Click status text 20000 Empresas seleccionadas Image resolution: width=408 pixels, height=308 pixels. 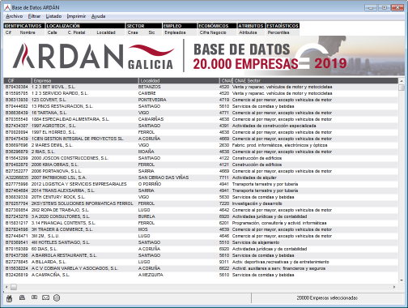point(327,298)
